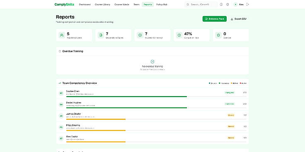Click the icon right of help
The width and height of the screenshot is (305, 152).
point(228,5)
